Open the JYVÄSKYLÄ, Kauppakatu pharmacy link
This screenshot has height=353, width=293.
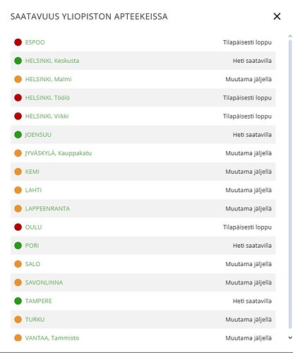pos(59,153)
